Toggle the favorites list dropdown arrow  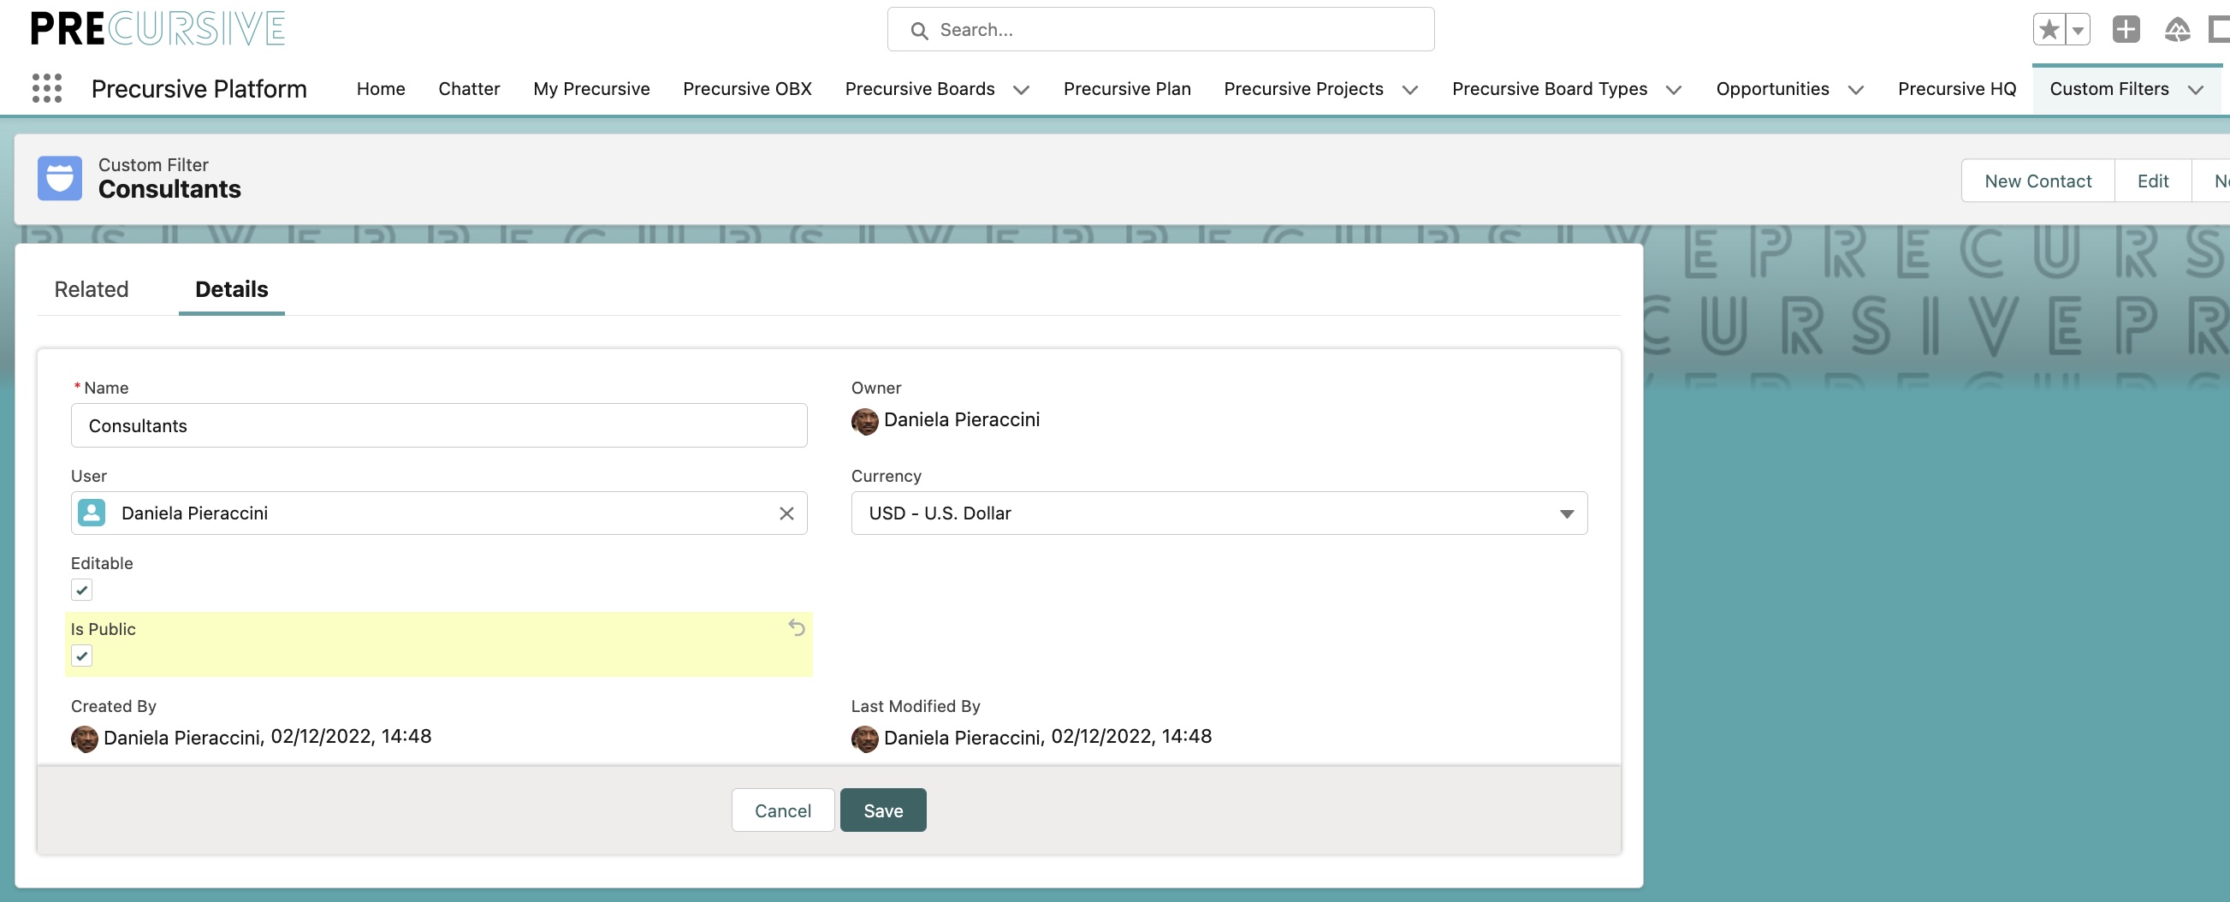(2077, 28)
